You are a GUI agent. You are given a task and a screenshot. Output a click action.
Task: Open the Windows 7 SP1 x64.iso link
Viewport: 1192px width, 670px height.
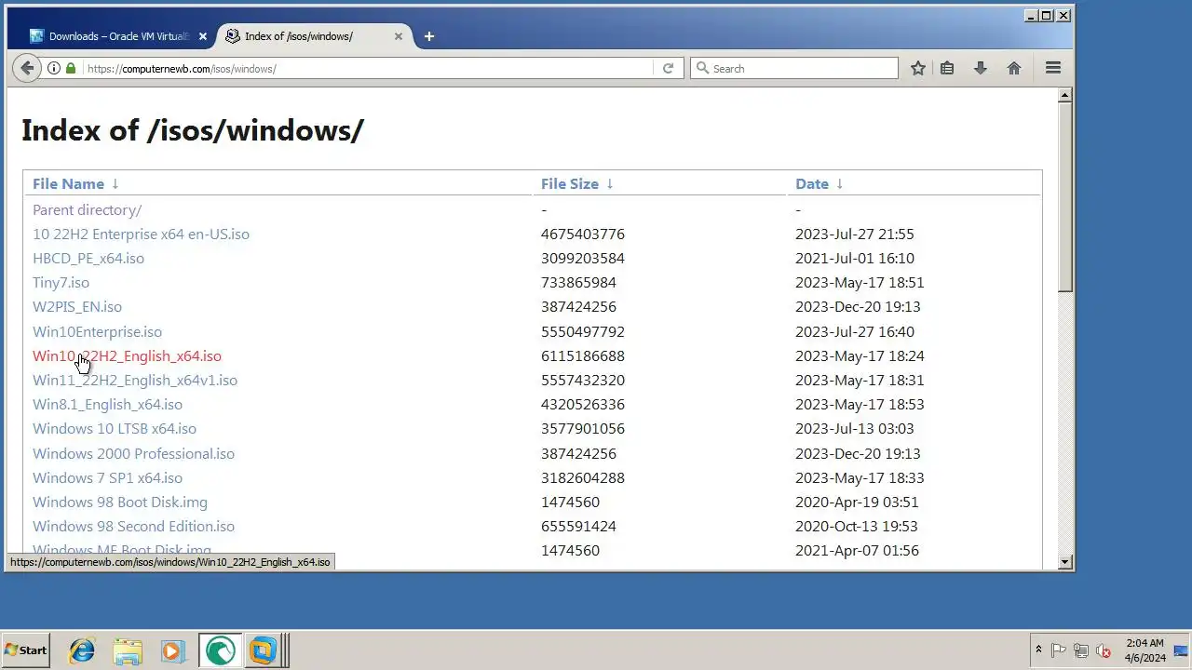tap(107, 478)
